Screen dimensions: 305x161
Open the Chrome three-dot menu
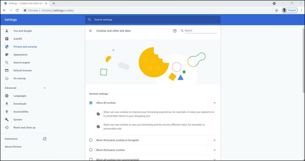(301, 10)
